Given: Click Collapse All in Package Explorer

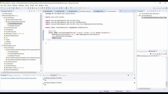Looking at the screenshot, I should tap(29, 11).
